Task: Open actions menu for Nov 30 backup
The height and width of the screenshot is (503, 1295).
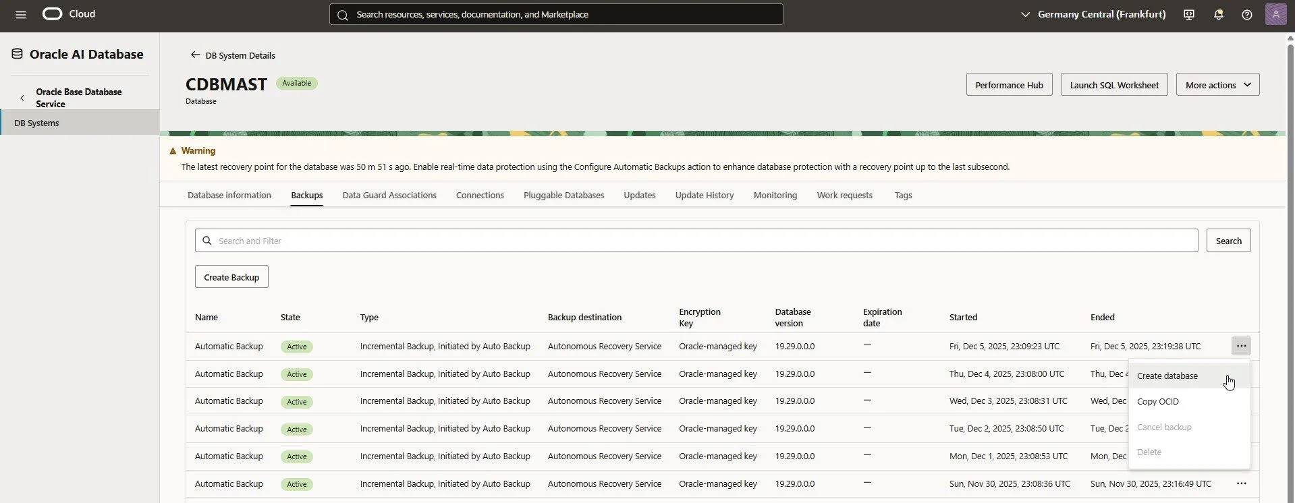Action: point(1241,483)
